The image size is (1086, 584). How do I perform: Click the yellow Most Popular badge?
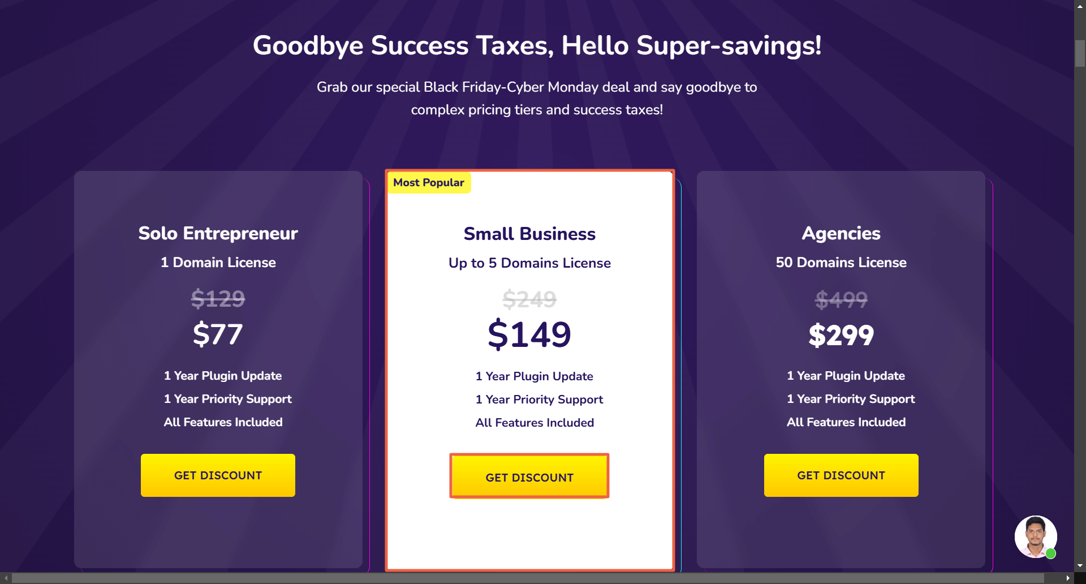429,183
